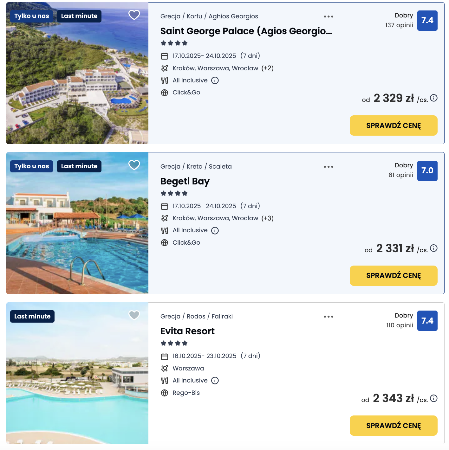This screenshot has width=449, height=450.
Task: Open the three-dot options for Begeti Bay
Action: pos(328,166)
